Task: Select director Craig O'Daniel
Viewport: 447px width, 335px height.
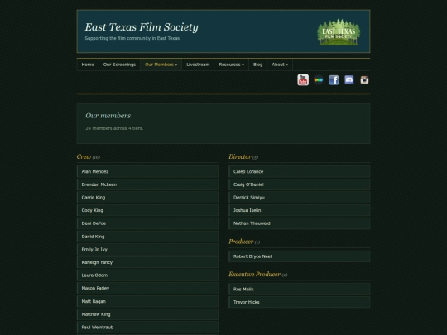Action: coord(300,184)
